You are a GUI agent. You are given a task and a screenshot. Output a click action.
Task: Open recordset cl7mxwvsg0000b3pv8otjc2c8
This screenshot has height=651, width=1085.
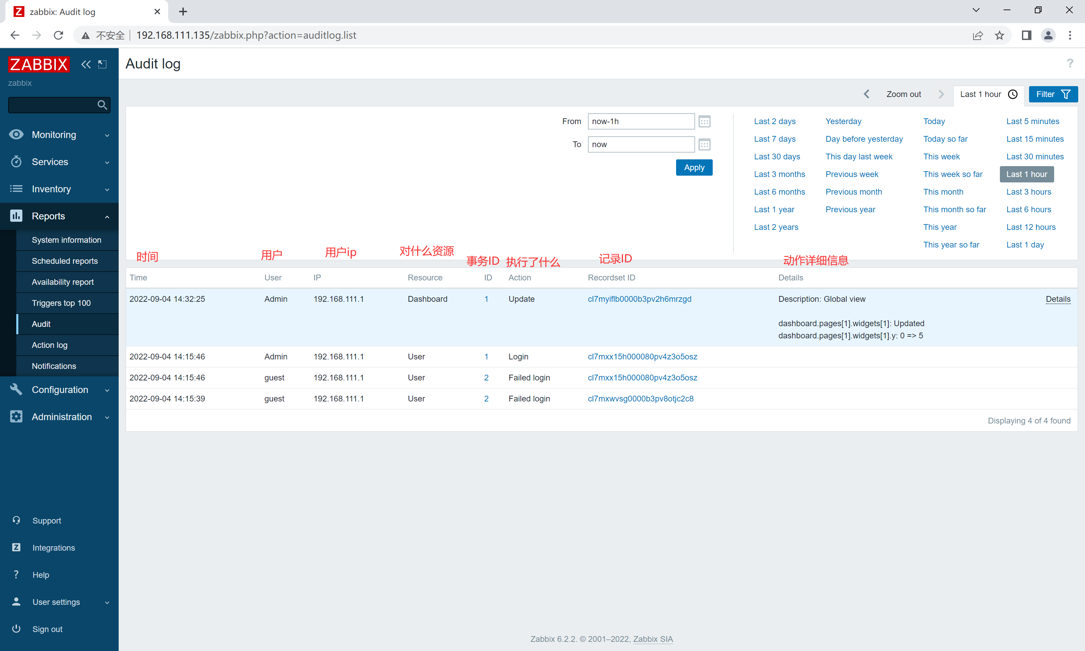tap(640, 399)
